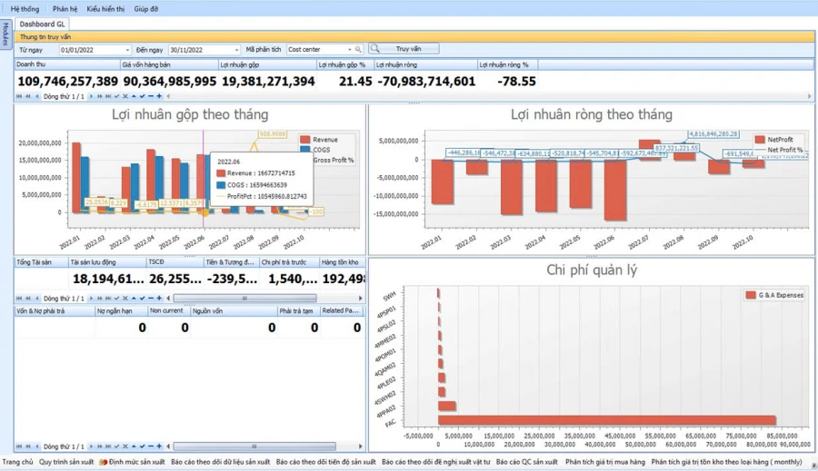
Task: Select the Dashboard GL tab
Action: (42, 24)
